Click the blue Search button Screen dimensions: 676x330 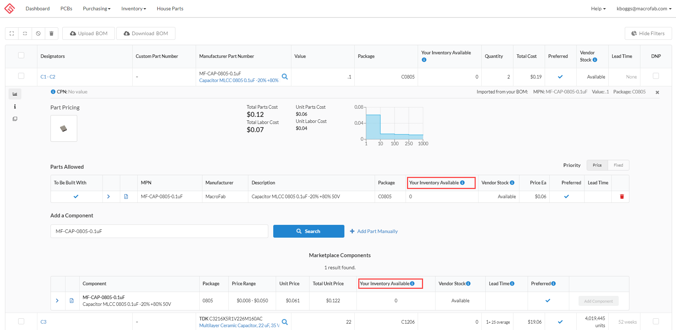[x=308, y=231]
